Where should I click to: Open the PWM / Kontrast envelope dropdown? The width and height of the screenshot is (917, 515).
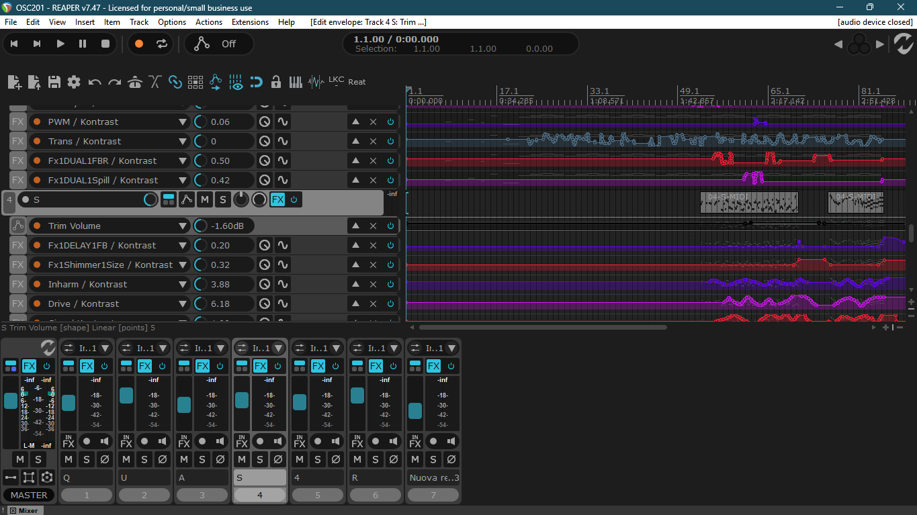coord(182,122)
